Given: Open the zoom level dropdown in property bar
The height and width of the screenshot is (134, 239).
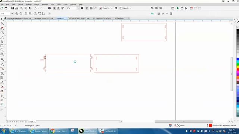Looking at the screenshot, I should (x=12, y=13).
